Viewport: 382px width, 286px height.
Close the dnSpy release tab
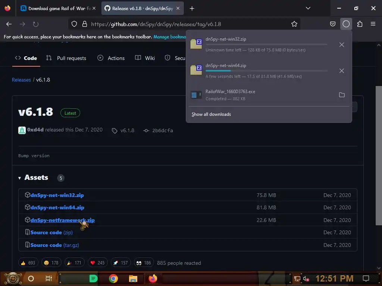(178, 8)
